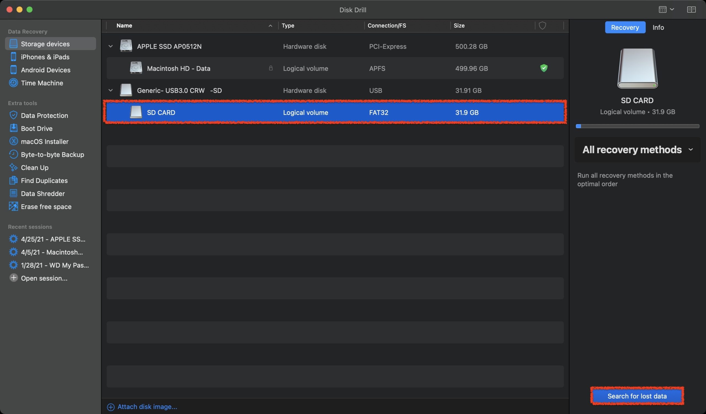Open Byte-to-byte Backup tool
Screen dimensions: 706x414
[52, 155]
